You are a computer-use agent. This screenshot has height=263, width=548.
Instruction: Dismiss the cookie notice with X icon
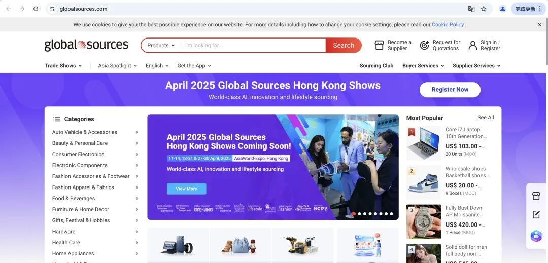coord(539,24)
